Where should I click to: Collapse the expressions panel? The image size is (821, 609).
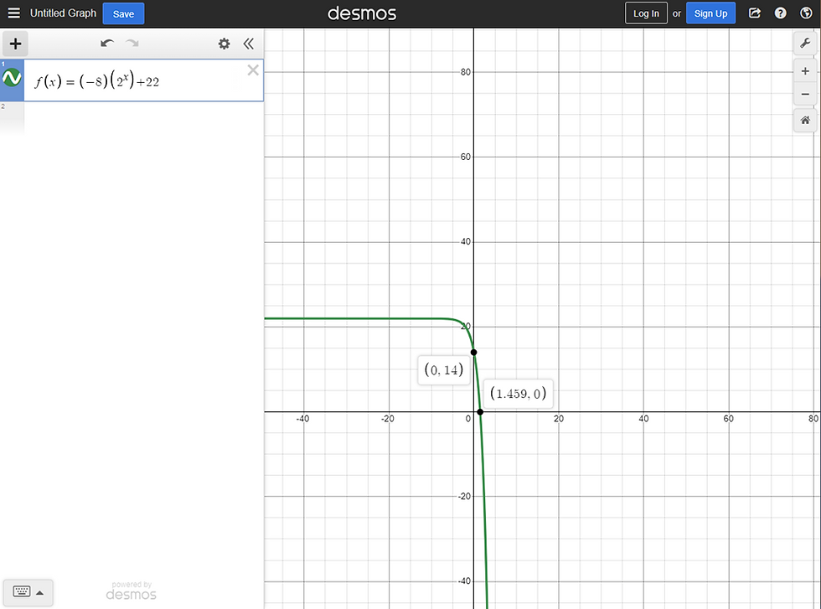[249, 44]
